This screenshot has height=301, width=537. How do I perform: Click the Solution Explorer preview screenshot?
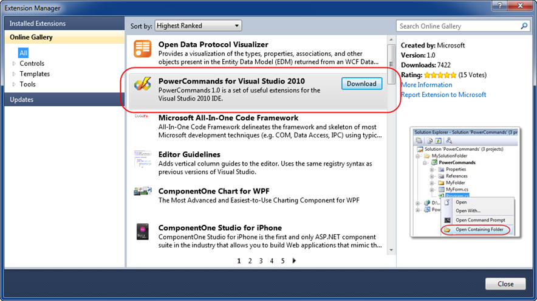point(465,182)
